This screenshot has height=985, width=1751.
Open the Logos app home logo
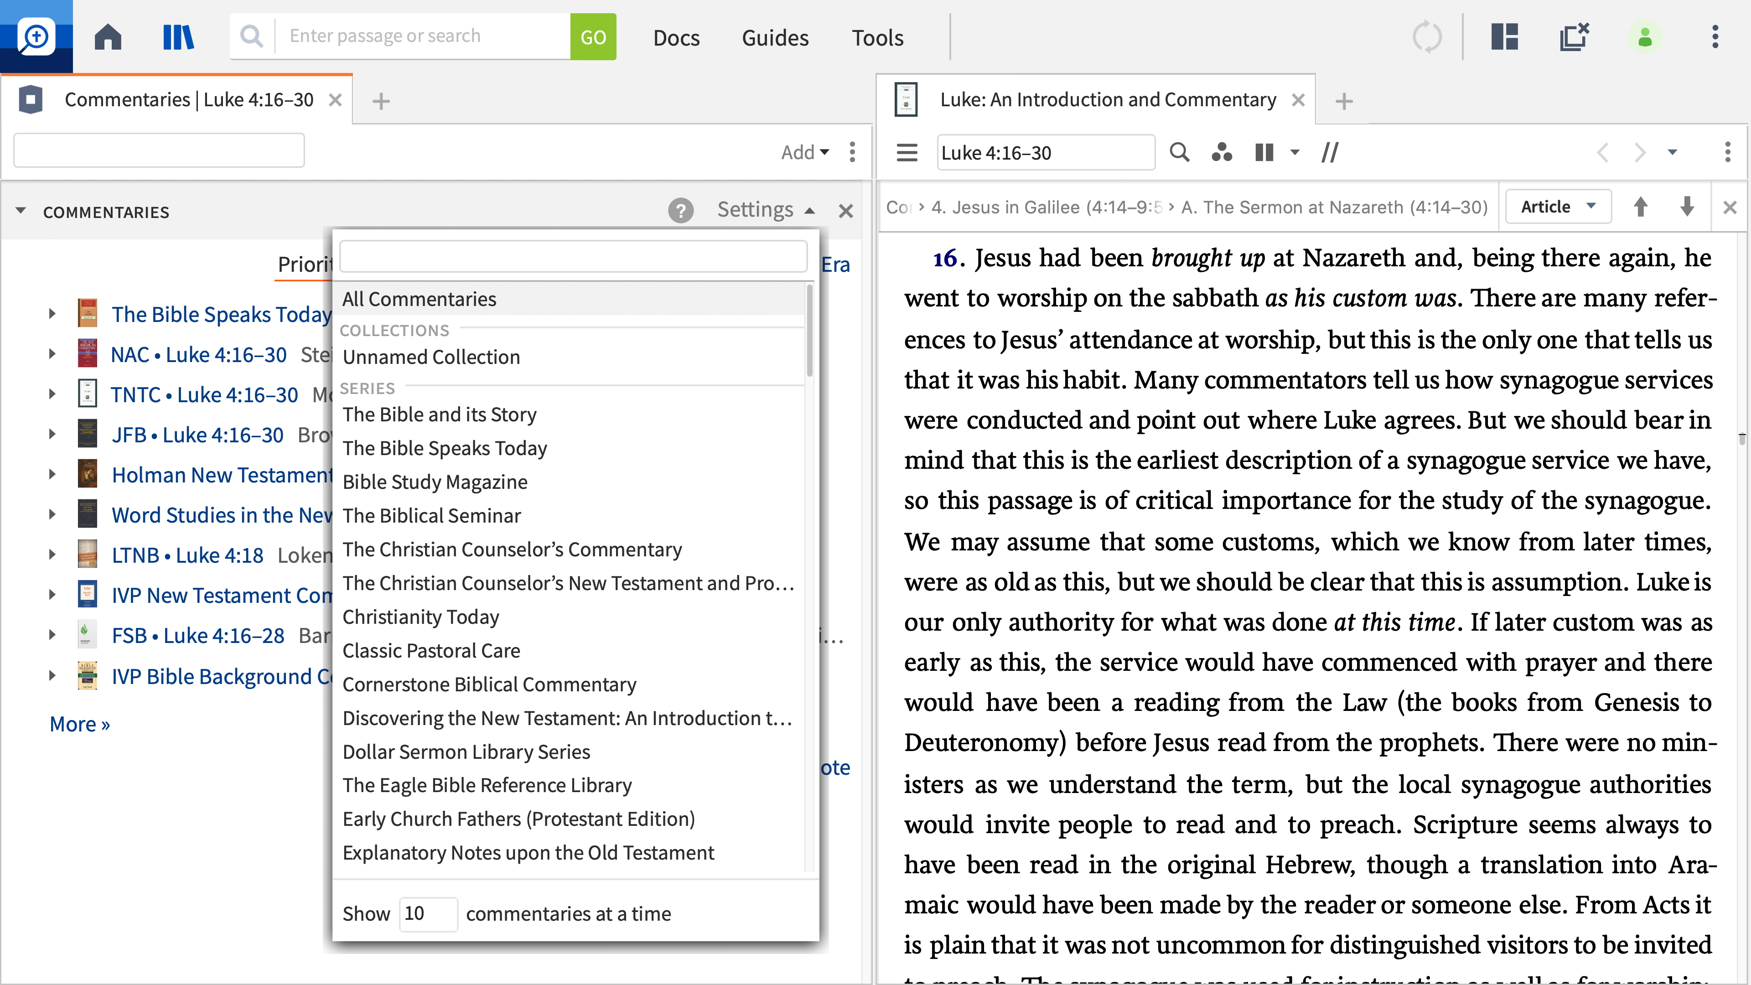pos(36,36)
